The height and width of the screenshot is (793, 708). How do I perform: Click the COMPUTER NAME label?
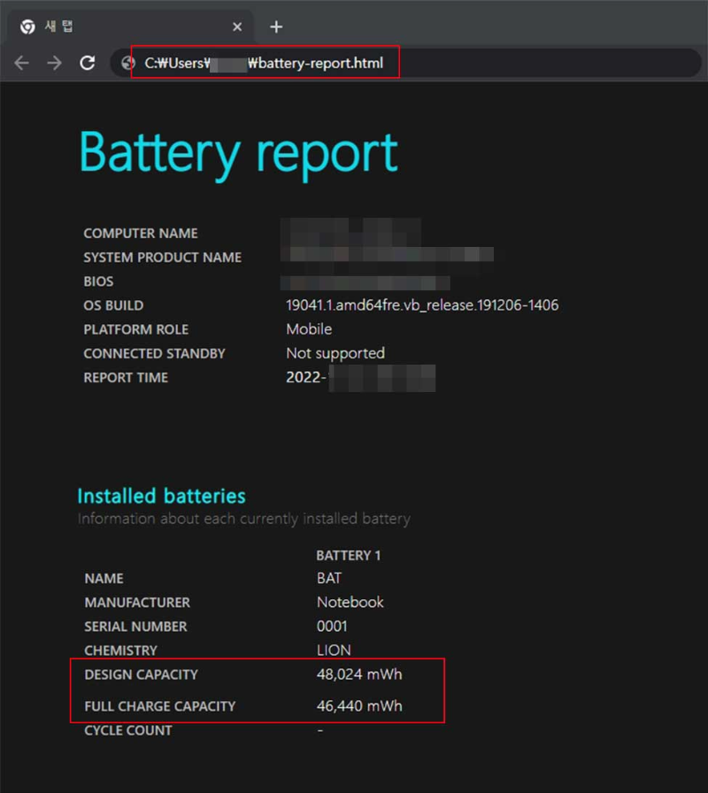[x=141, y=233]
